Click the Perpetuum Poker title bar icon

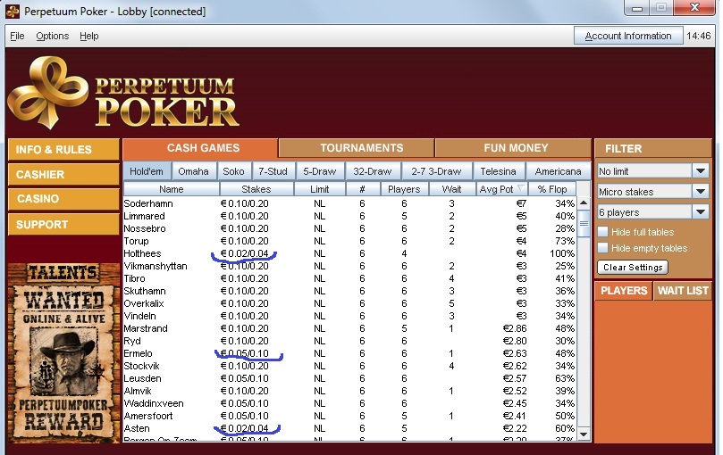[13, 11]
